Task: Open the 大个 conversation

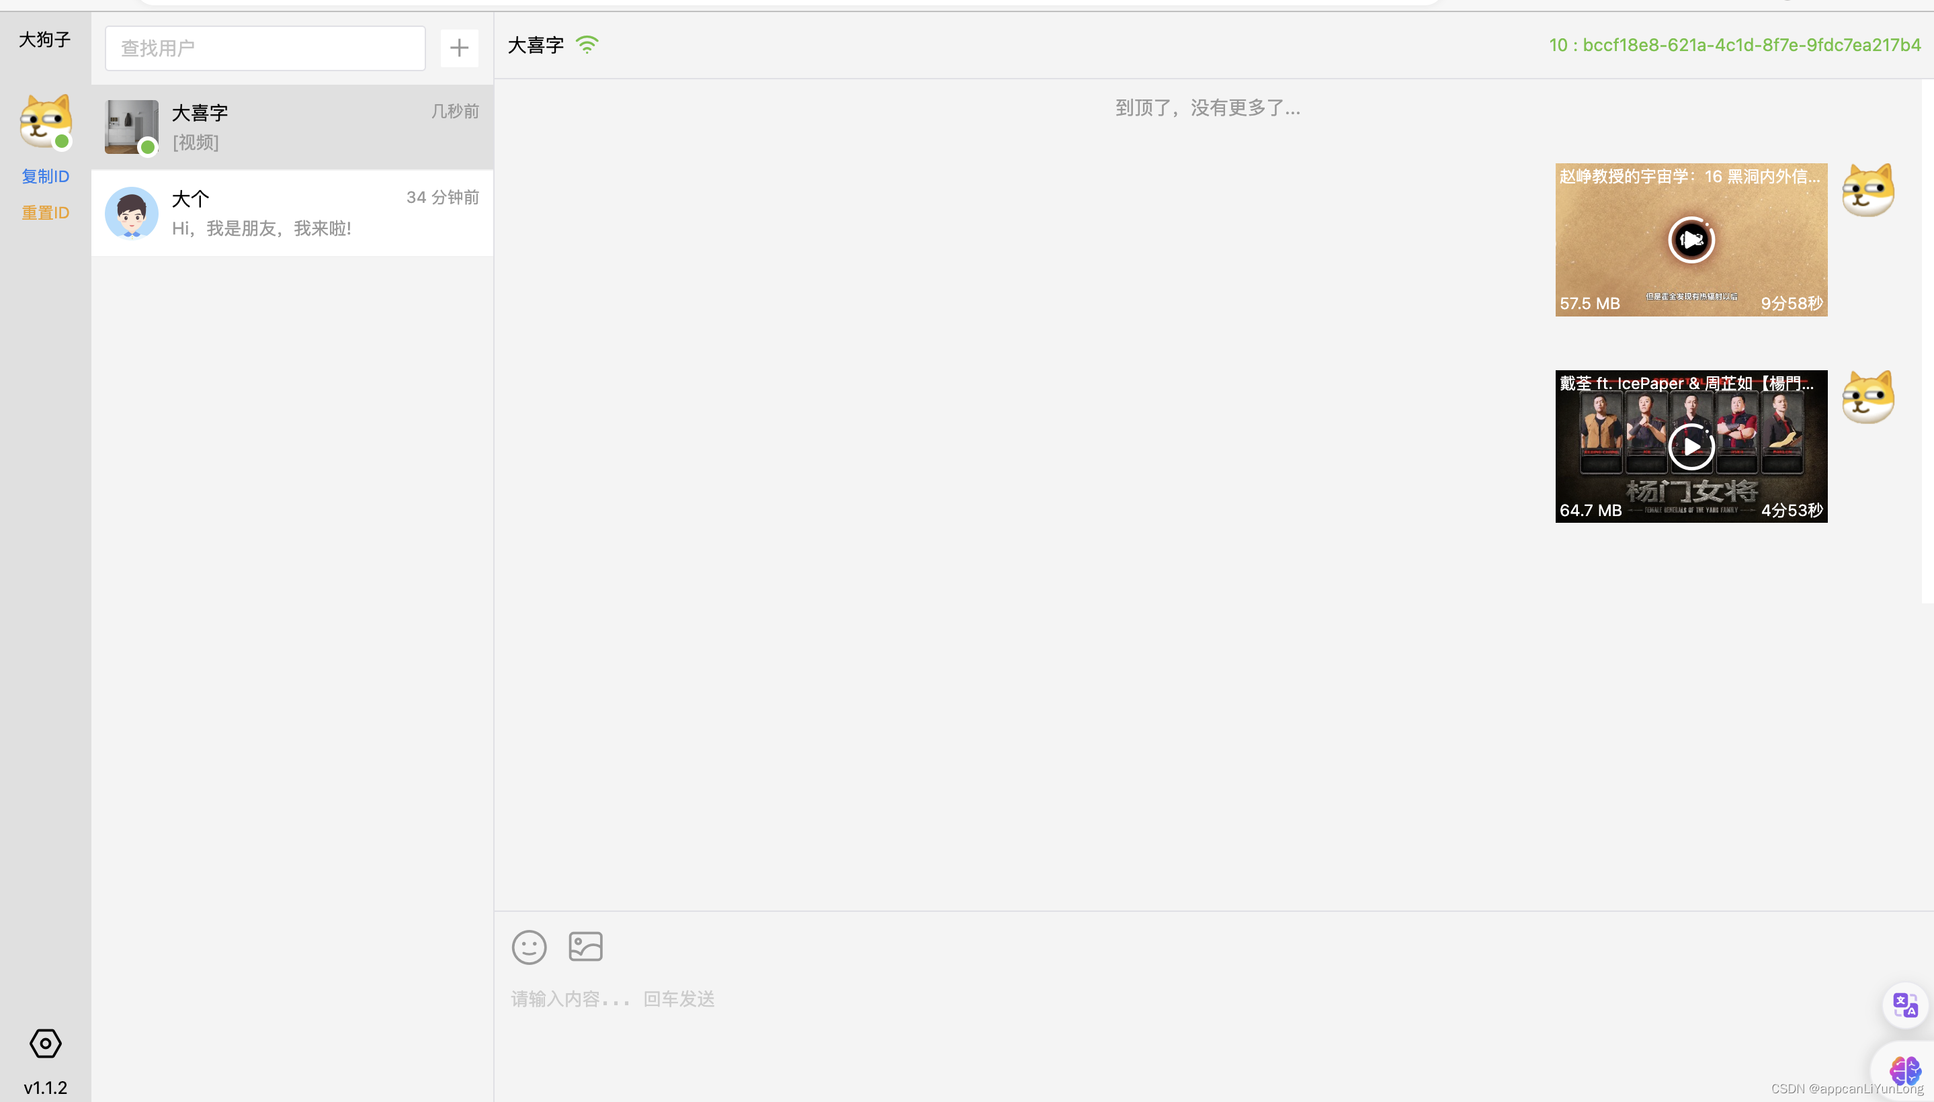Action: click(x=292, y=214)
